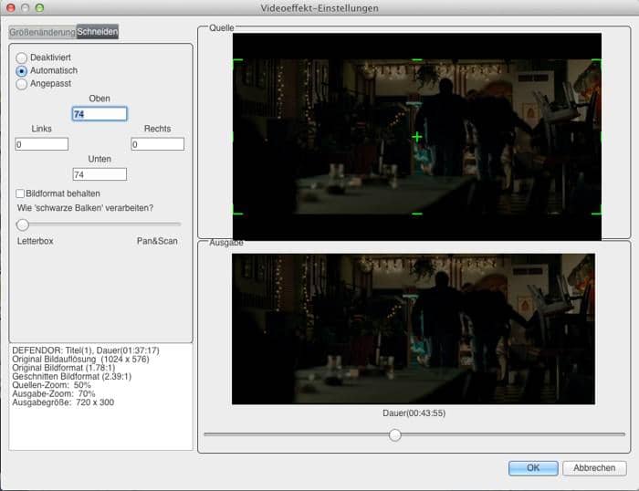Click the Unten crop value field
This screenshot has width=639, height=491.
100,174
